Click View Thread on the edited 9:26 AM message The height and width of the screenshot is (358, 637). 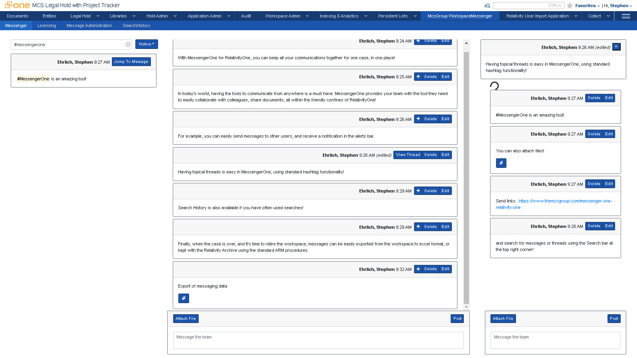(x=407, y=155)
